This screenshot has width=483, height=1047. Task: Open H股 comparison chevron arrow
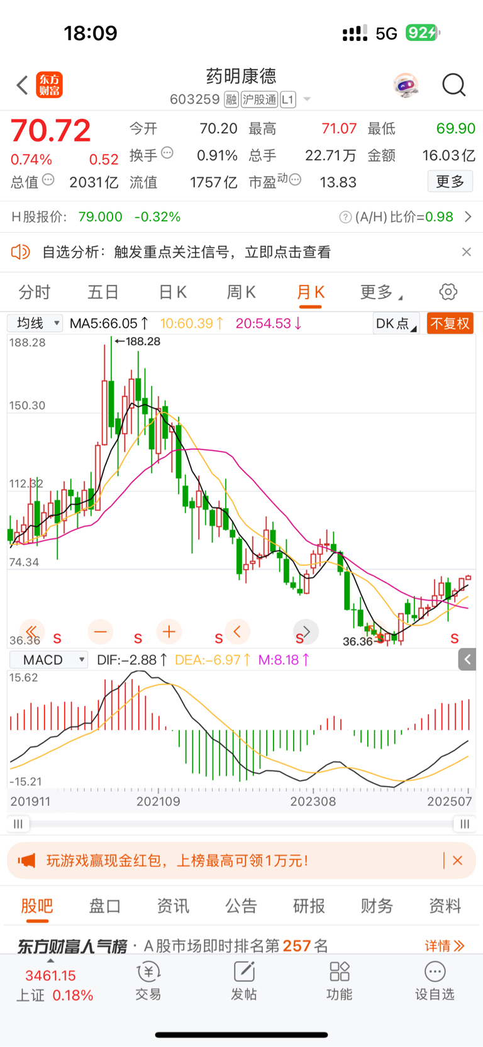pos(468,217)
